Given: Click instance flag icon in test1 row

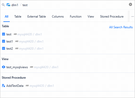Looking at the screenshot, I should [x=17, y=41].
